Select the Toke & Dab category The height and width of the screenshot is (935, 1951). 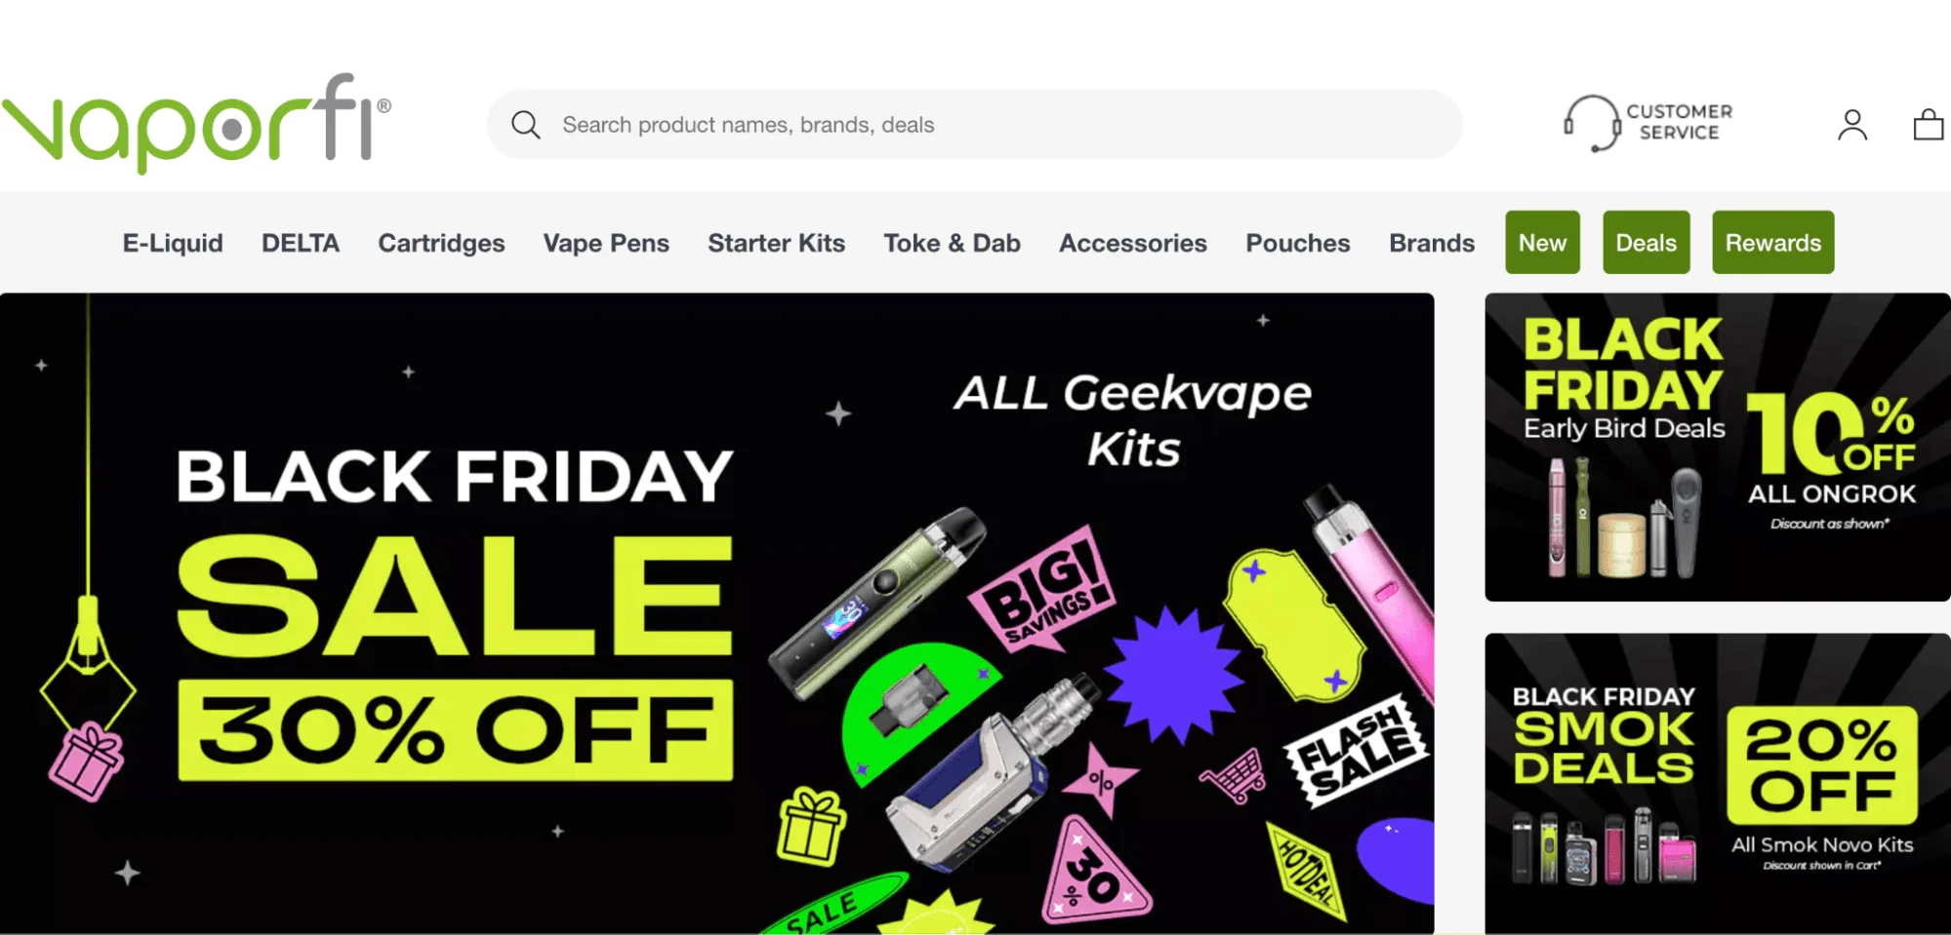point(952,243)
